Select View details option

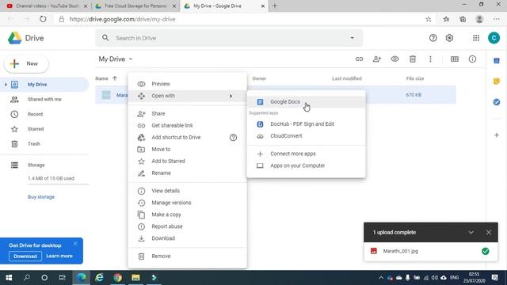pyautogui.click(x=187, y=191)
